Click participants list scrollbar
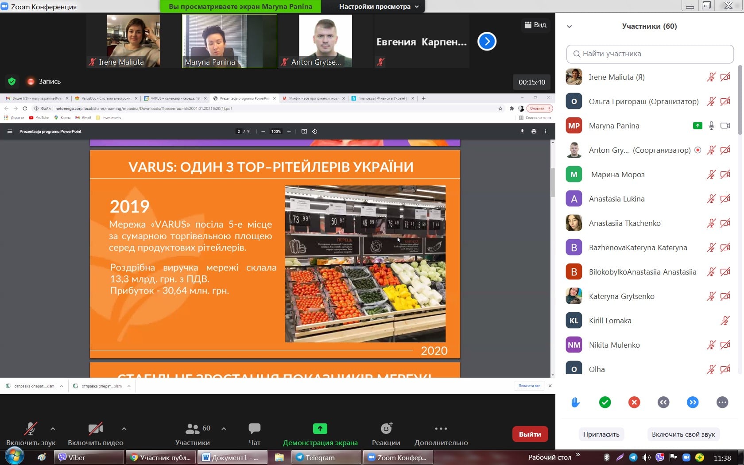 pos(740,100)
